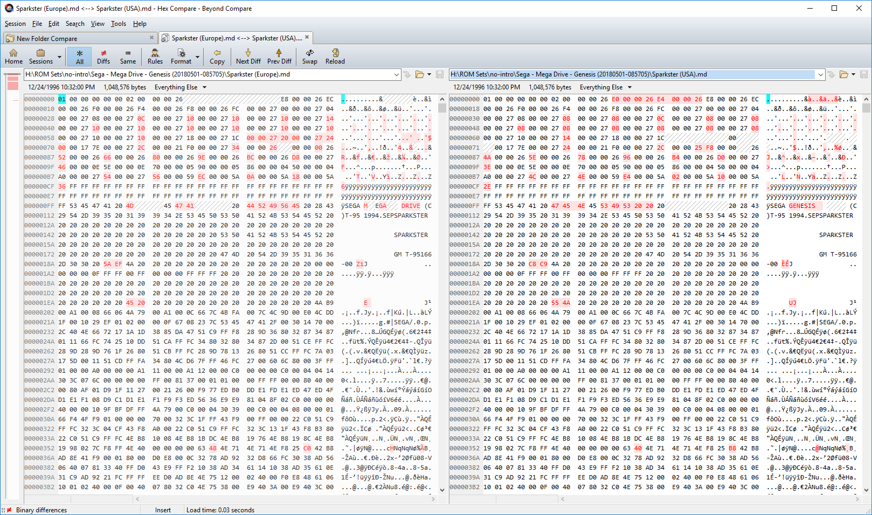Screen dimensions: 872x515
Task: Click the Beyond Compare app icon
Action: point(9,8)
